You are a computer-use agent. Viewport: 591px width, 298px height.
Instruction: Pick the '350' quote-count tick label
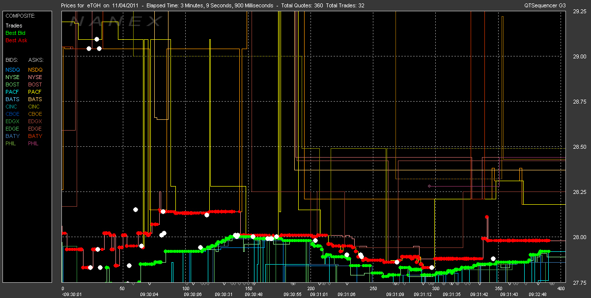[x=498, y=289]
